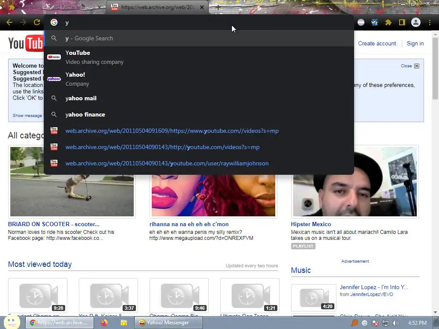
Task: Open the Word Replacer extension icon
Action: pos(375,22)
